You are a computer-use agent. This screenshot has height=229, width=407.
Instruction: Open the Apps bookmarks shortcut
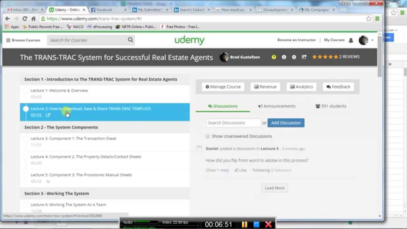click(12, 27)
